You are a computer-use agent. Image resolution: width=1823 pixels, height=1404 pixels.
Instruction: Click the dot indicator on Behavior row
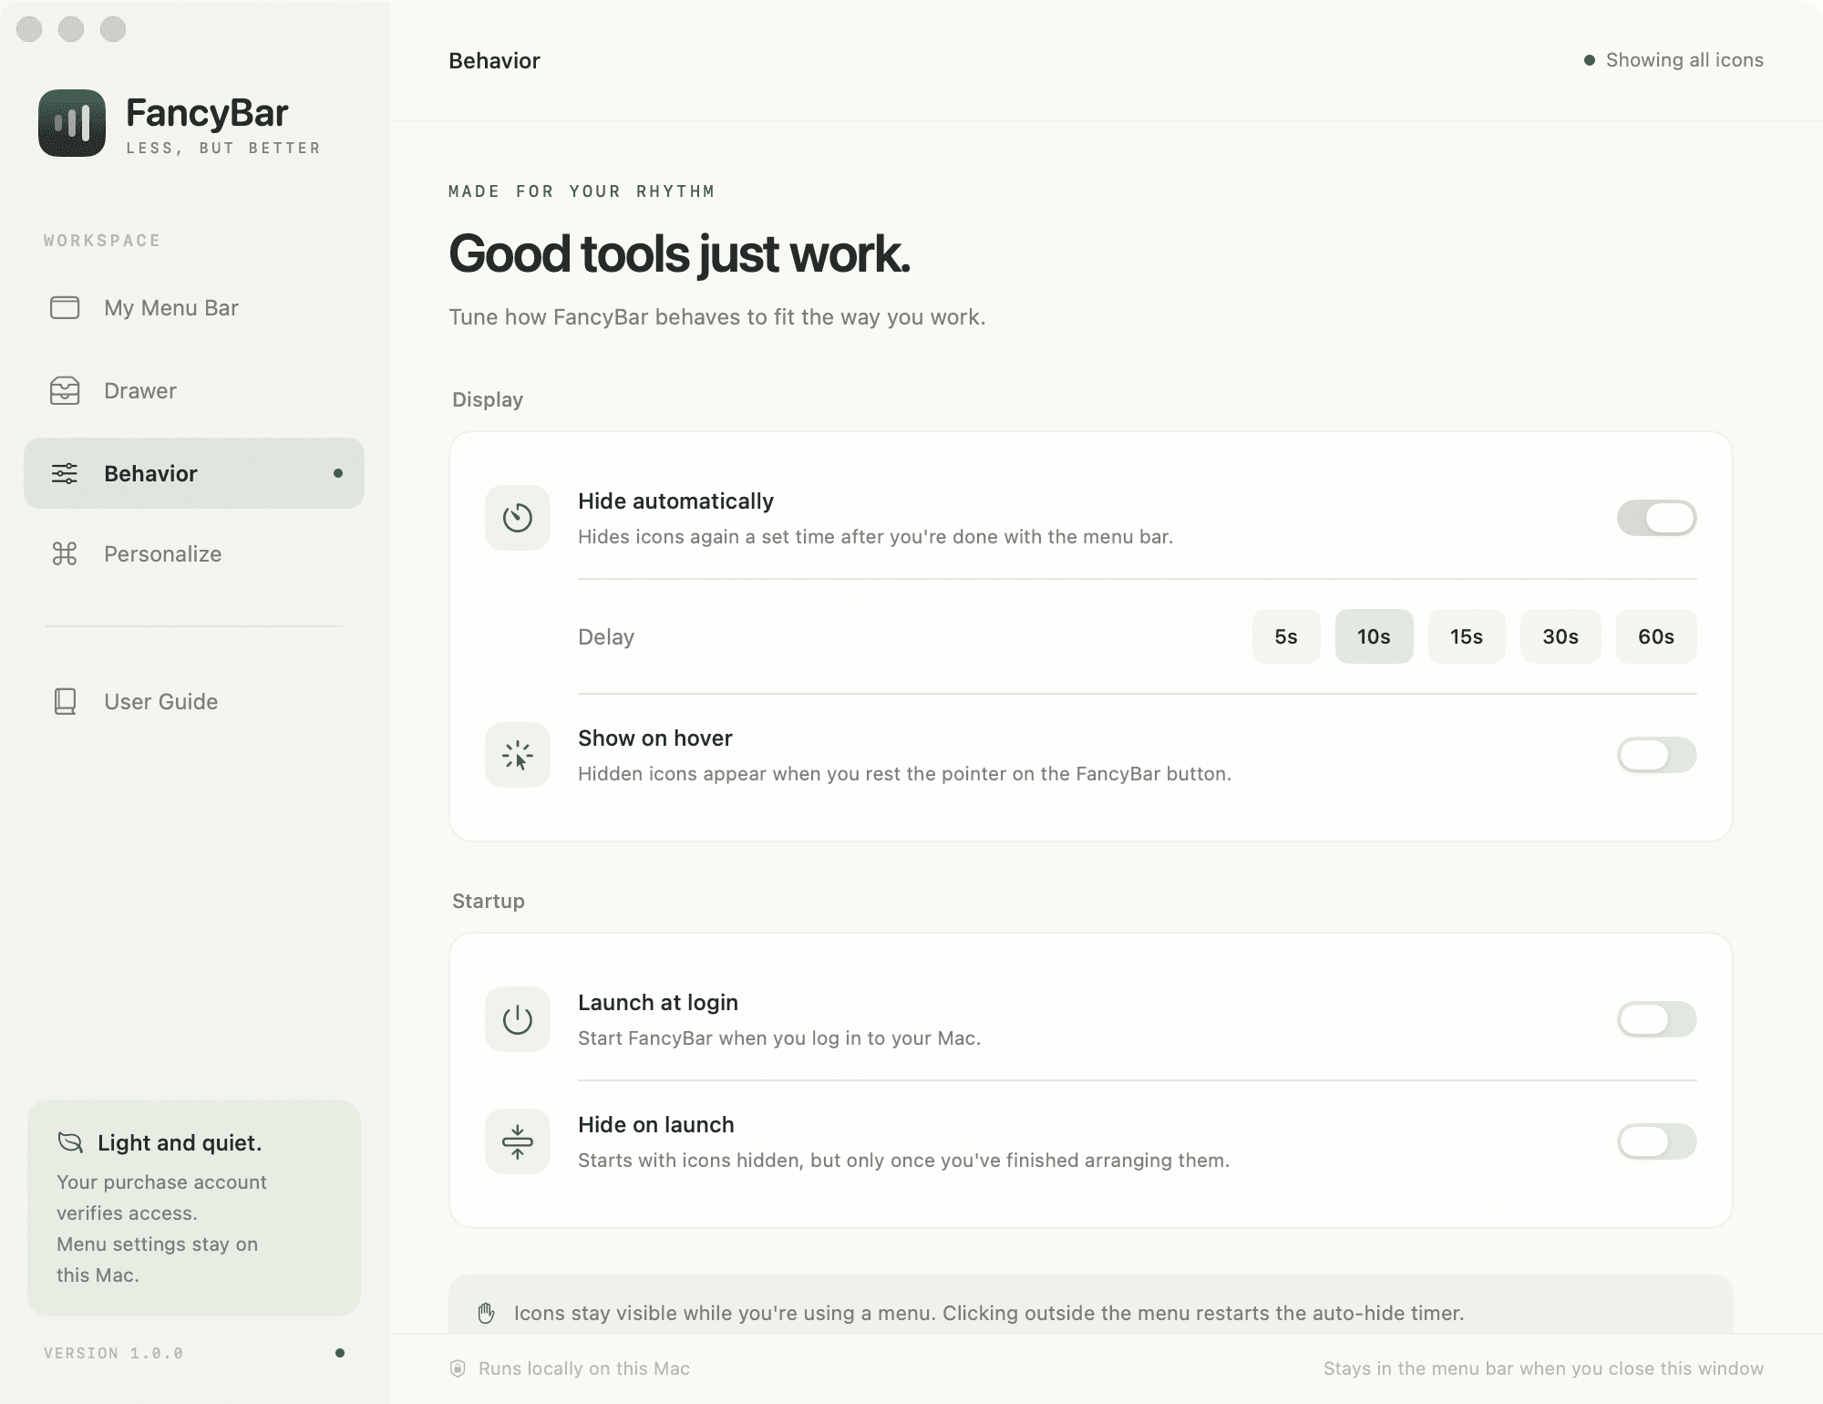pos(338,473)
